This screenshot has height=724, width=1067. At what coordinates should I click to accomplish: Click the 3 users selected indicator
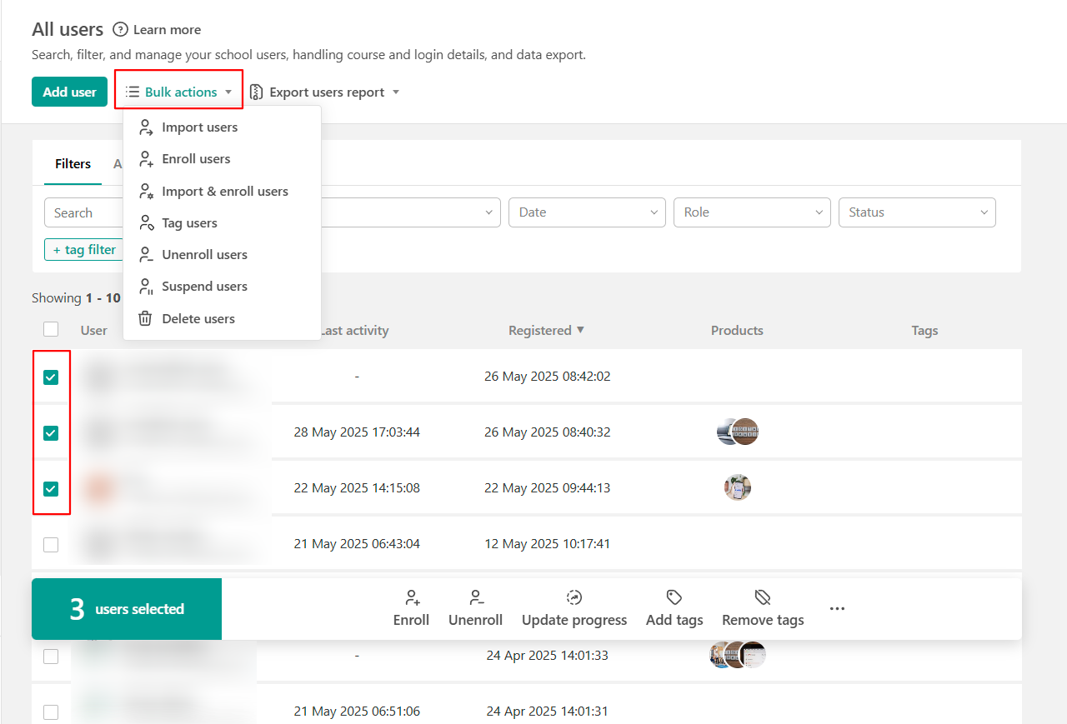point(127,609)
